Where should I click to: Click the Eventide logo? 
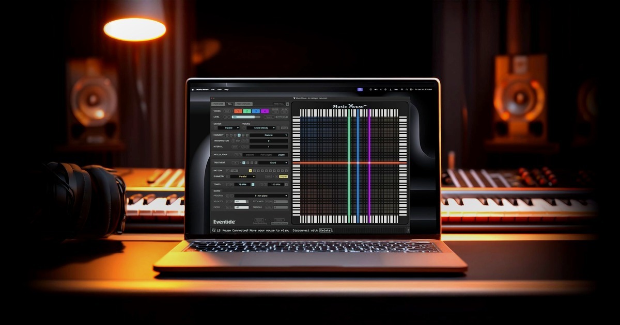pyautogui.click(x=224, y=222)
